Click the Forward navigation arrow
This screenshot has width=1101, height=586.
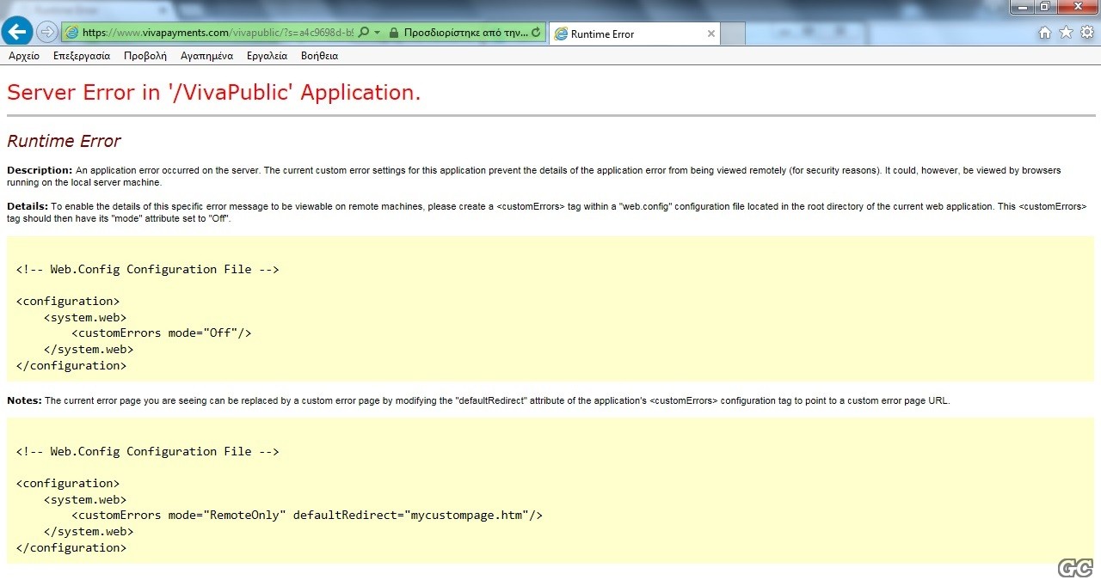(47, 33)
